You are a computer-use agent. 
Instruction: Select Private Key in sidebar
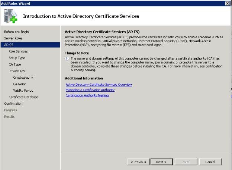(x=16, y=71)
